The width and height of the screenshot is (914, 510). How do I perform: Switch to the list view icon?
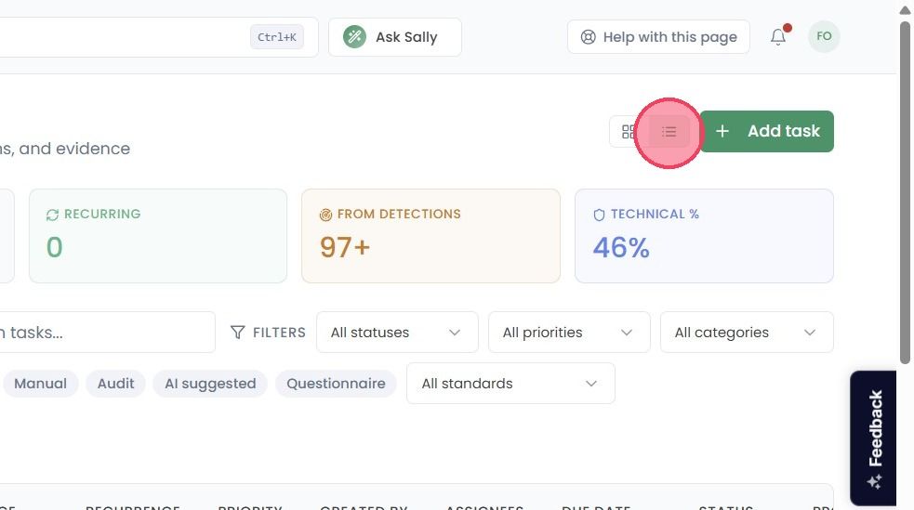pos(669,132)
